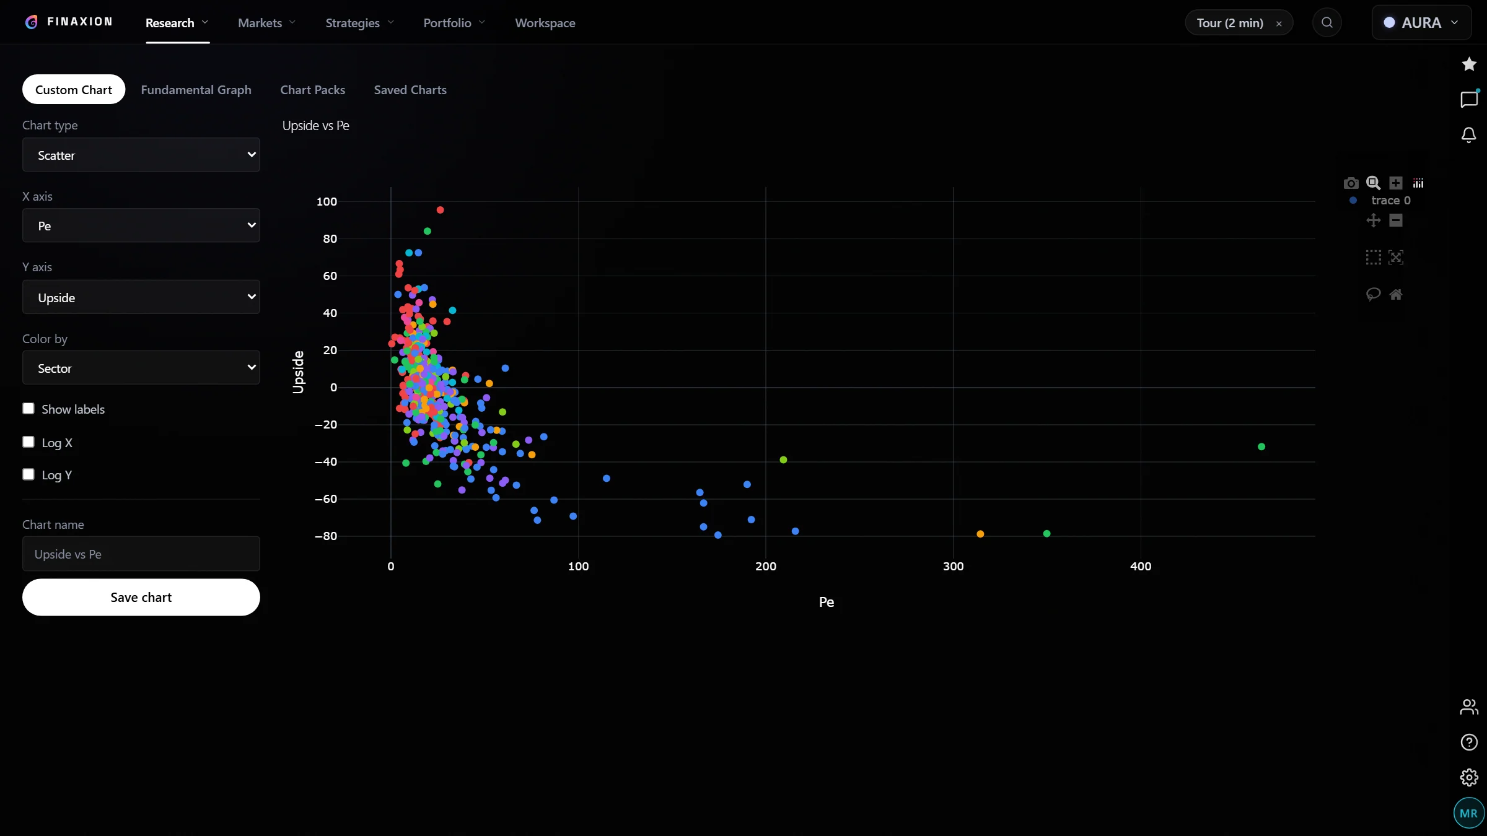Screen dimensions: 1487x836
Task: Open the Chart type Scatter dropdown
Action: (141, 155)
